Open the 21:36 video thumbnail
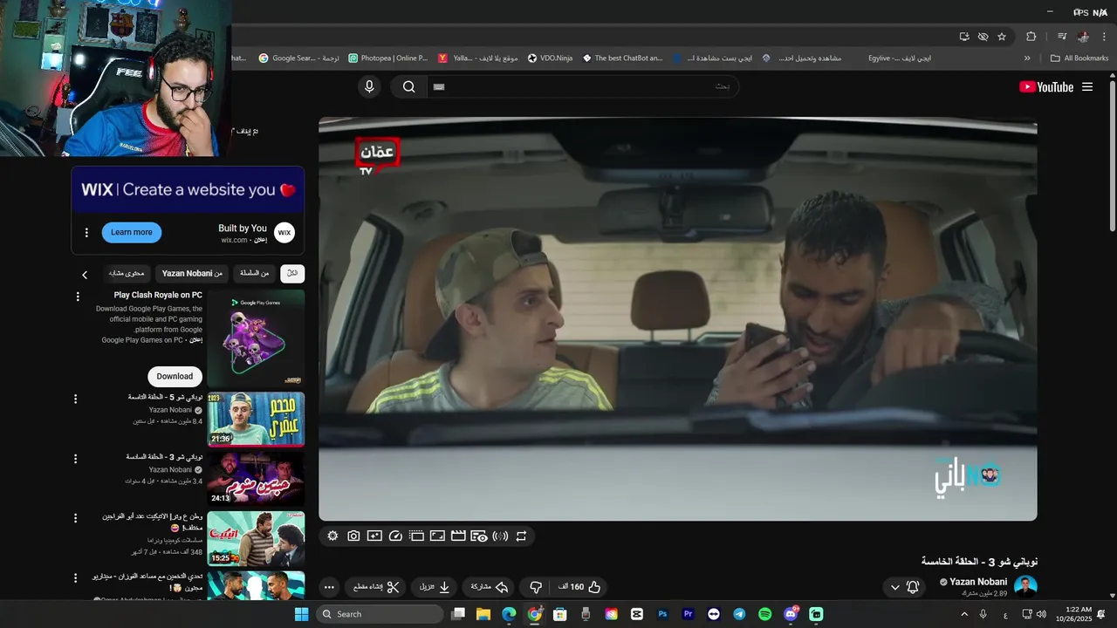Viewport: 1117px width, 628px height. click(256, 419)
